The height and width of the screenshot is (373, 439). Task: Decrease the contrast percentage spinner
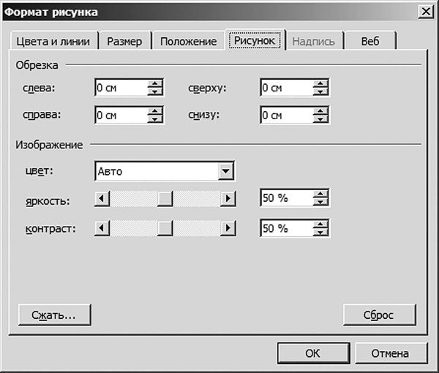tap(320, 233)
